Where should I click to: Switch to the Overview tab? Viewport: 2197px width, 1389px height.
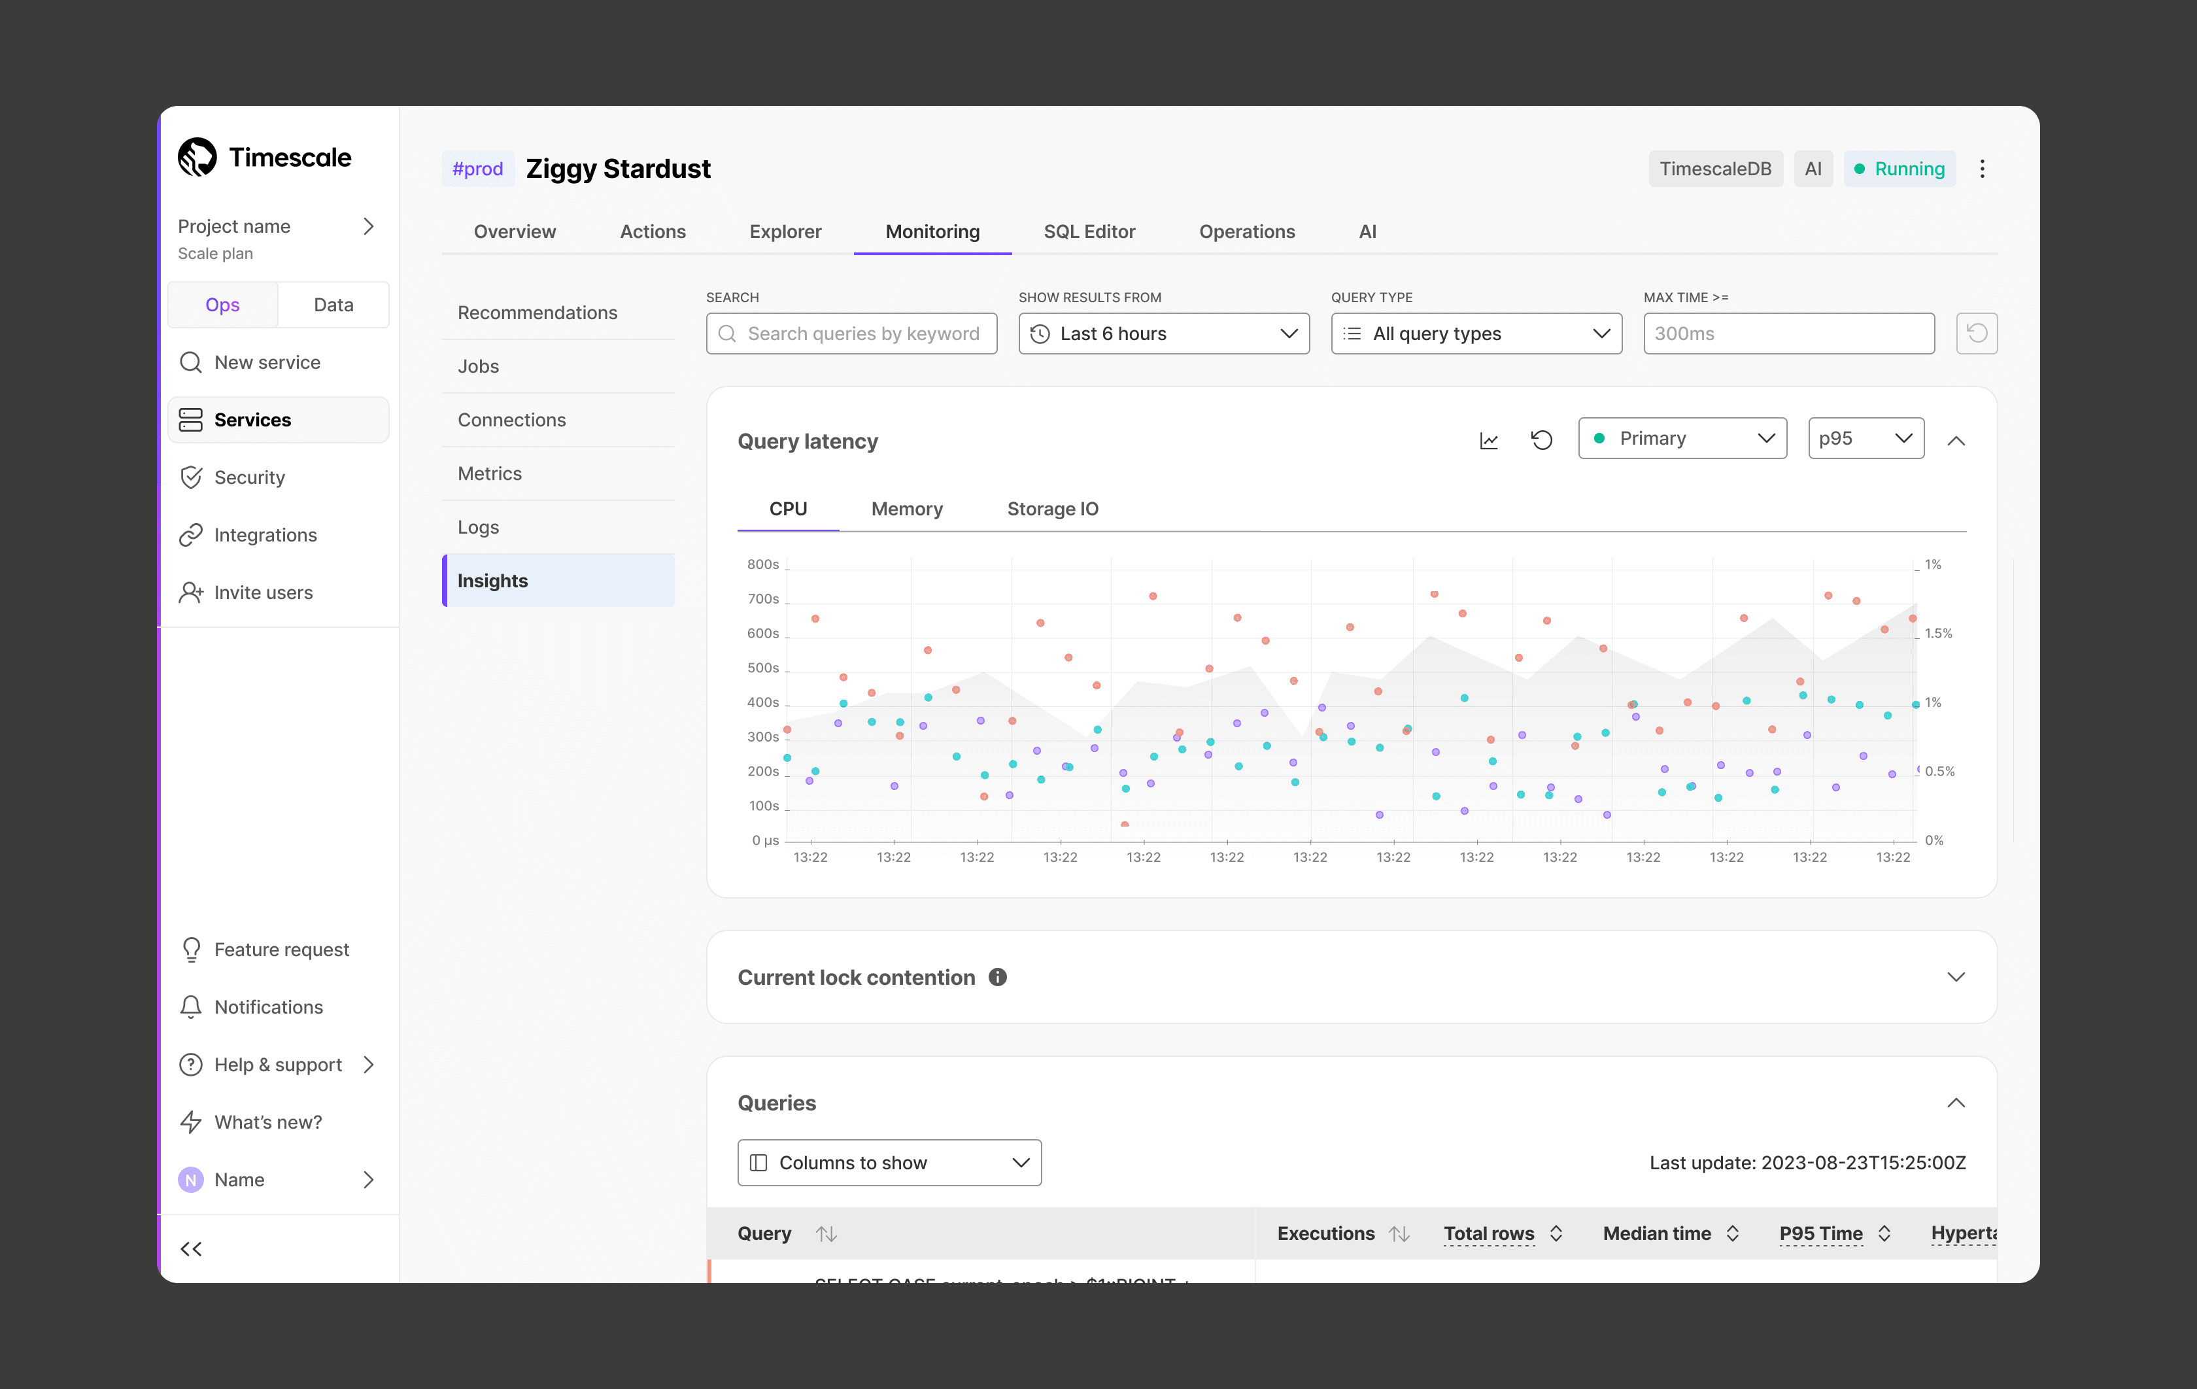coord(515,231)
